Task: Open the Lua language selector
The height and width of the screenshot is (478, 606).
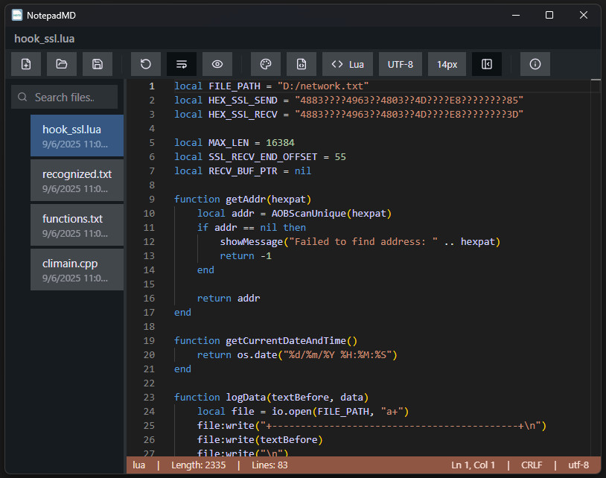Action: [348, 65]
